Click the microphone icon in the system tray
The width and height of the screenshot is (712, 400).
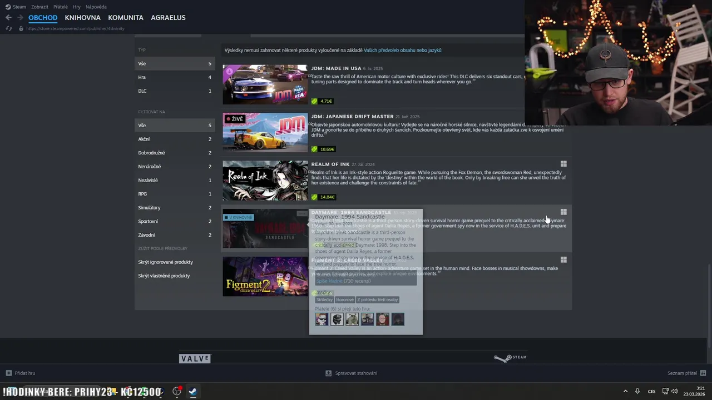click(637, 391)
